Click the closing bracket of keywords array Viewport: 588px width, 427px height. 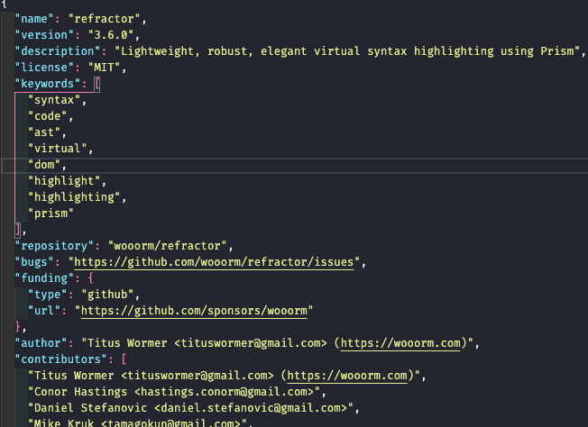pyautogui.click(x=18, y=230)
